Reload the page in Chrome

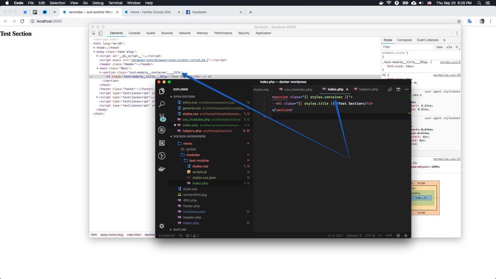pyautogui.click(x=22, y=21)
